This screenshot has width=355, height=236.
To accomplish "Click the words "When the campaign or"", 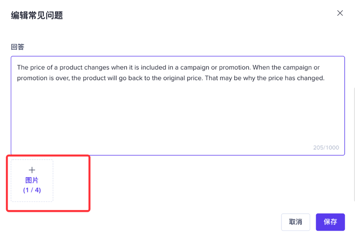I will coord(286,67).
